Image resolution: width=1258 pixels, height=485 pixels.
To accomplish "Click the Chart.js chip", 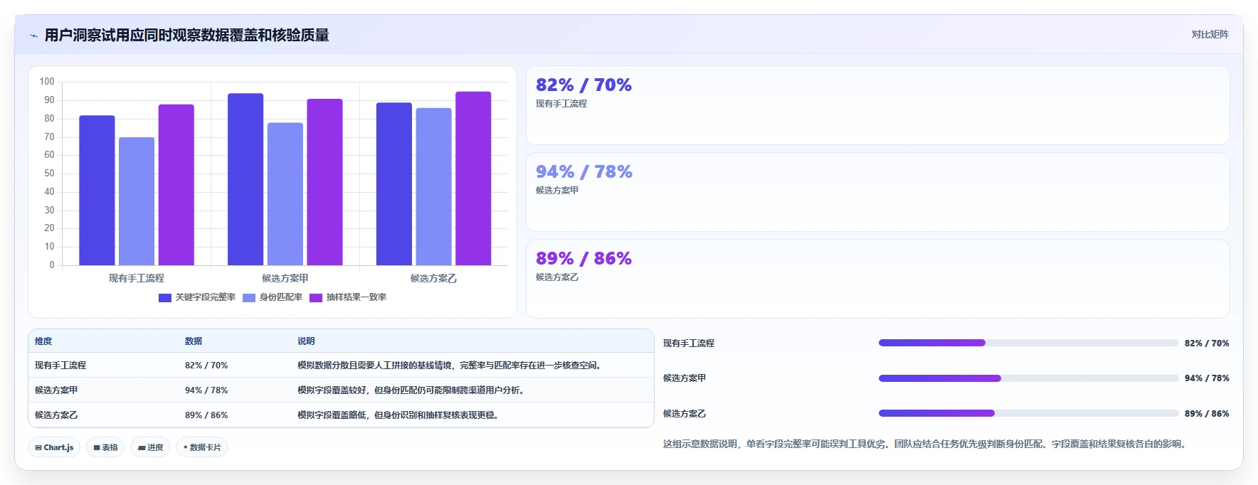I will (x=54, y=447).
